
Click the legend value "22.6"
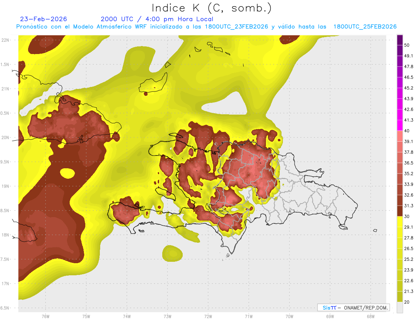coord(409,281)
